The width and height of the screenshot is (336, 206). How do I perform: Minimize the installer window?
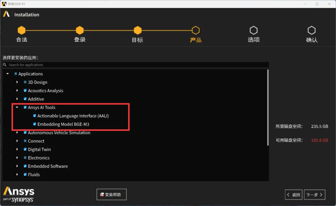[x=305, y=4]
